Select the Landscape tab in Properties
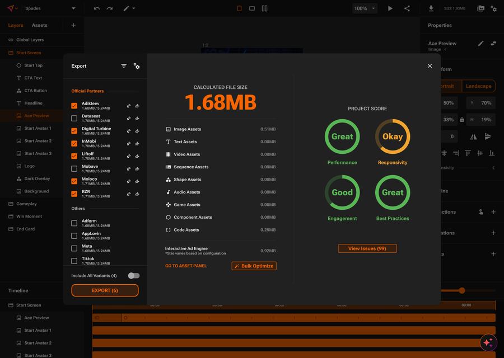The width and height of the screenshot is (504, 358). pyautogui.click(x=478, y=86)
